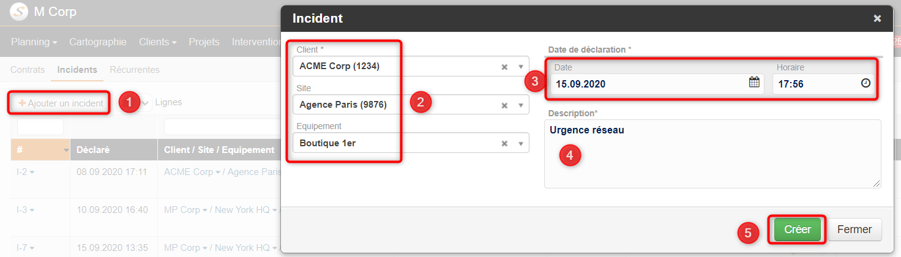
Task: Click the green Créer button
Action: 798,229
